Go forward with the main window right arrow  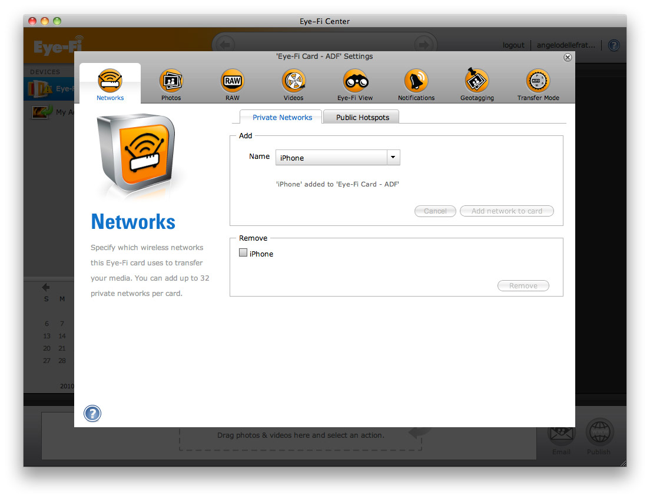(x=424, y=44)
